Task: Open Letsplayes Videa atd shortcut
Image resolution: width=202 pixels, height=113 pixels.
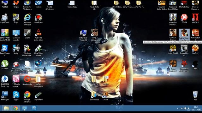Action: [83, 35]
